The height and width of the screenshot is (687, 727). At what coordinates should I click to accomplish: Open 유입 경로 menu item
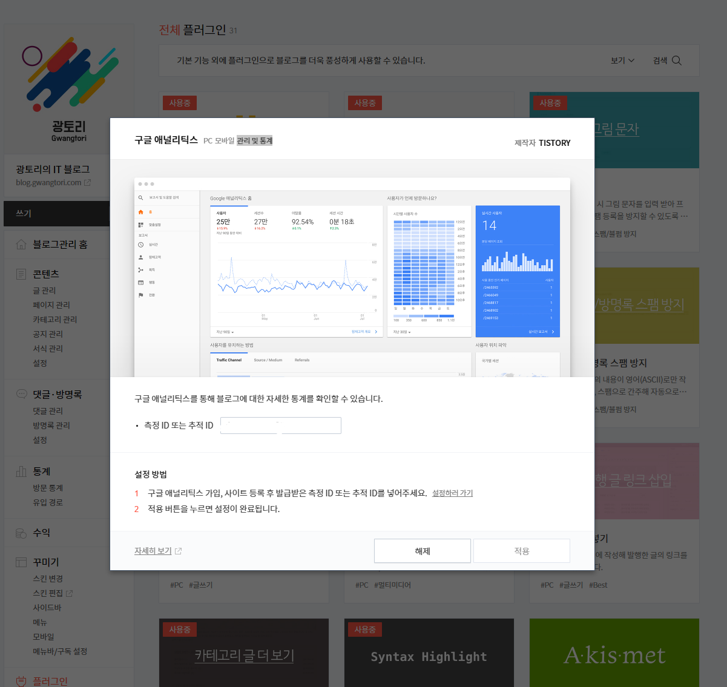click(x=48, y=502)
